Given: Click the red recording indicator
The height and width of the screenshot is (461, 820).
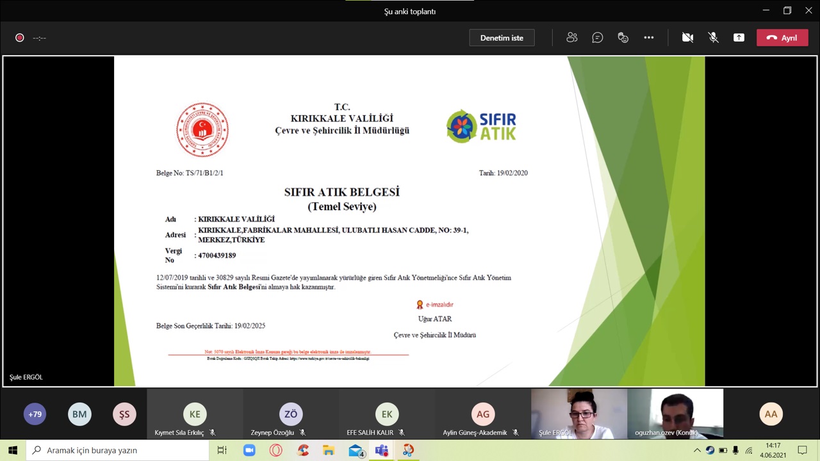Looking at the screenshot, I should point(20,38).
